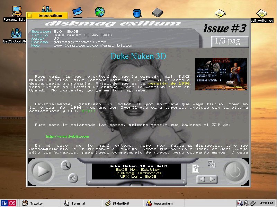Click the round power button to exit

235,171
